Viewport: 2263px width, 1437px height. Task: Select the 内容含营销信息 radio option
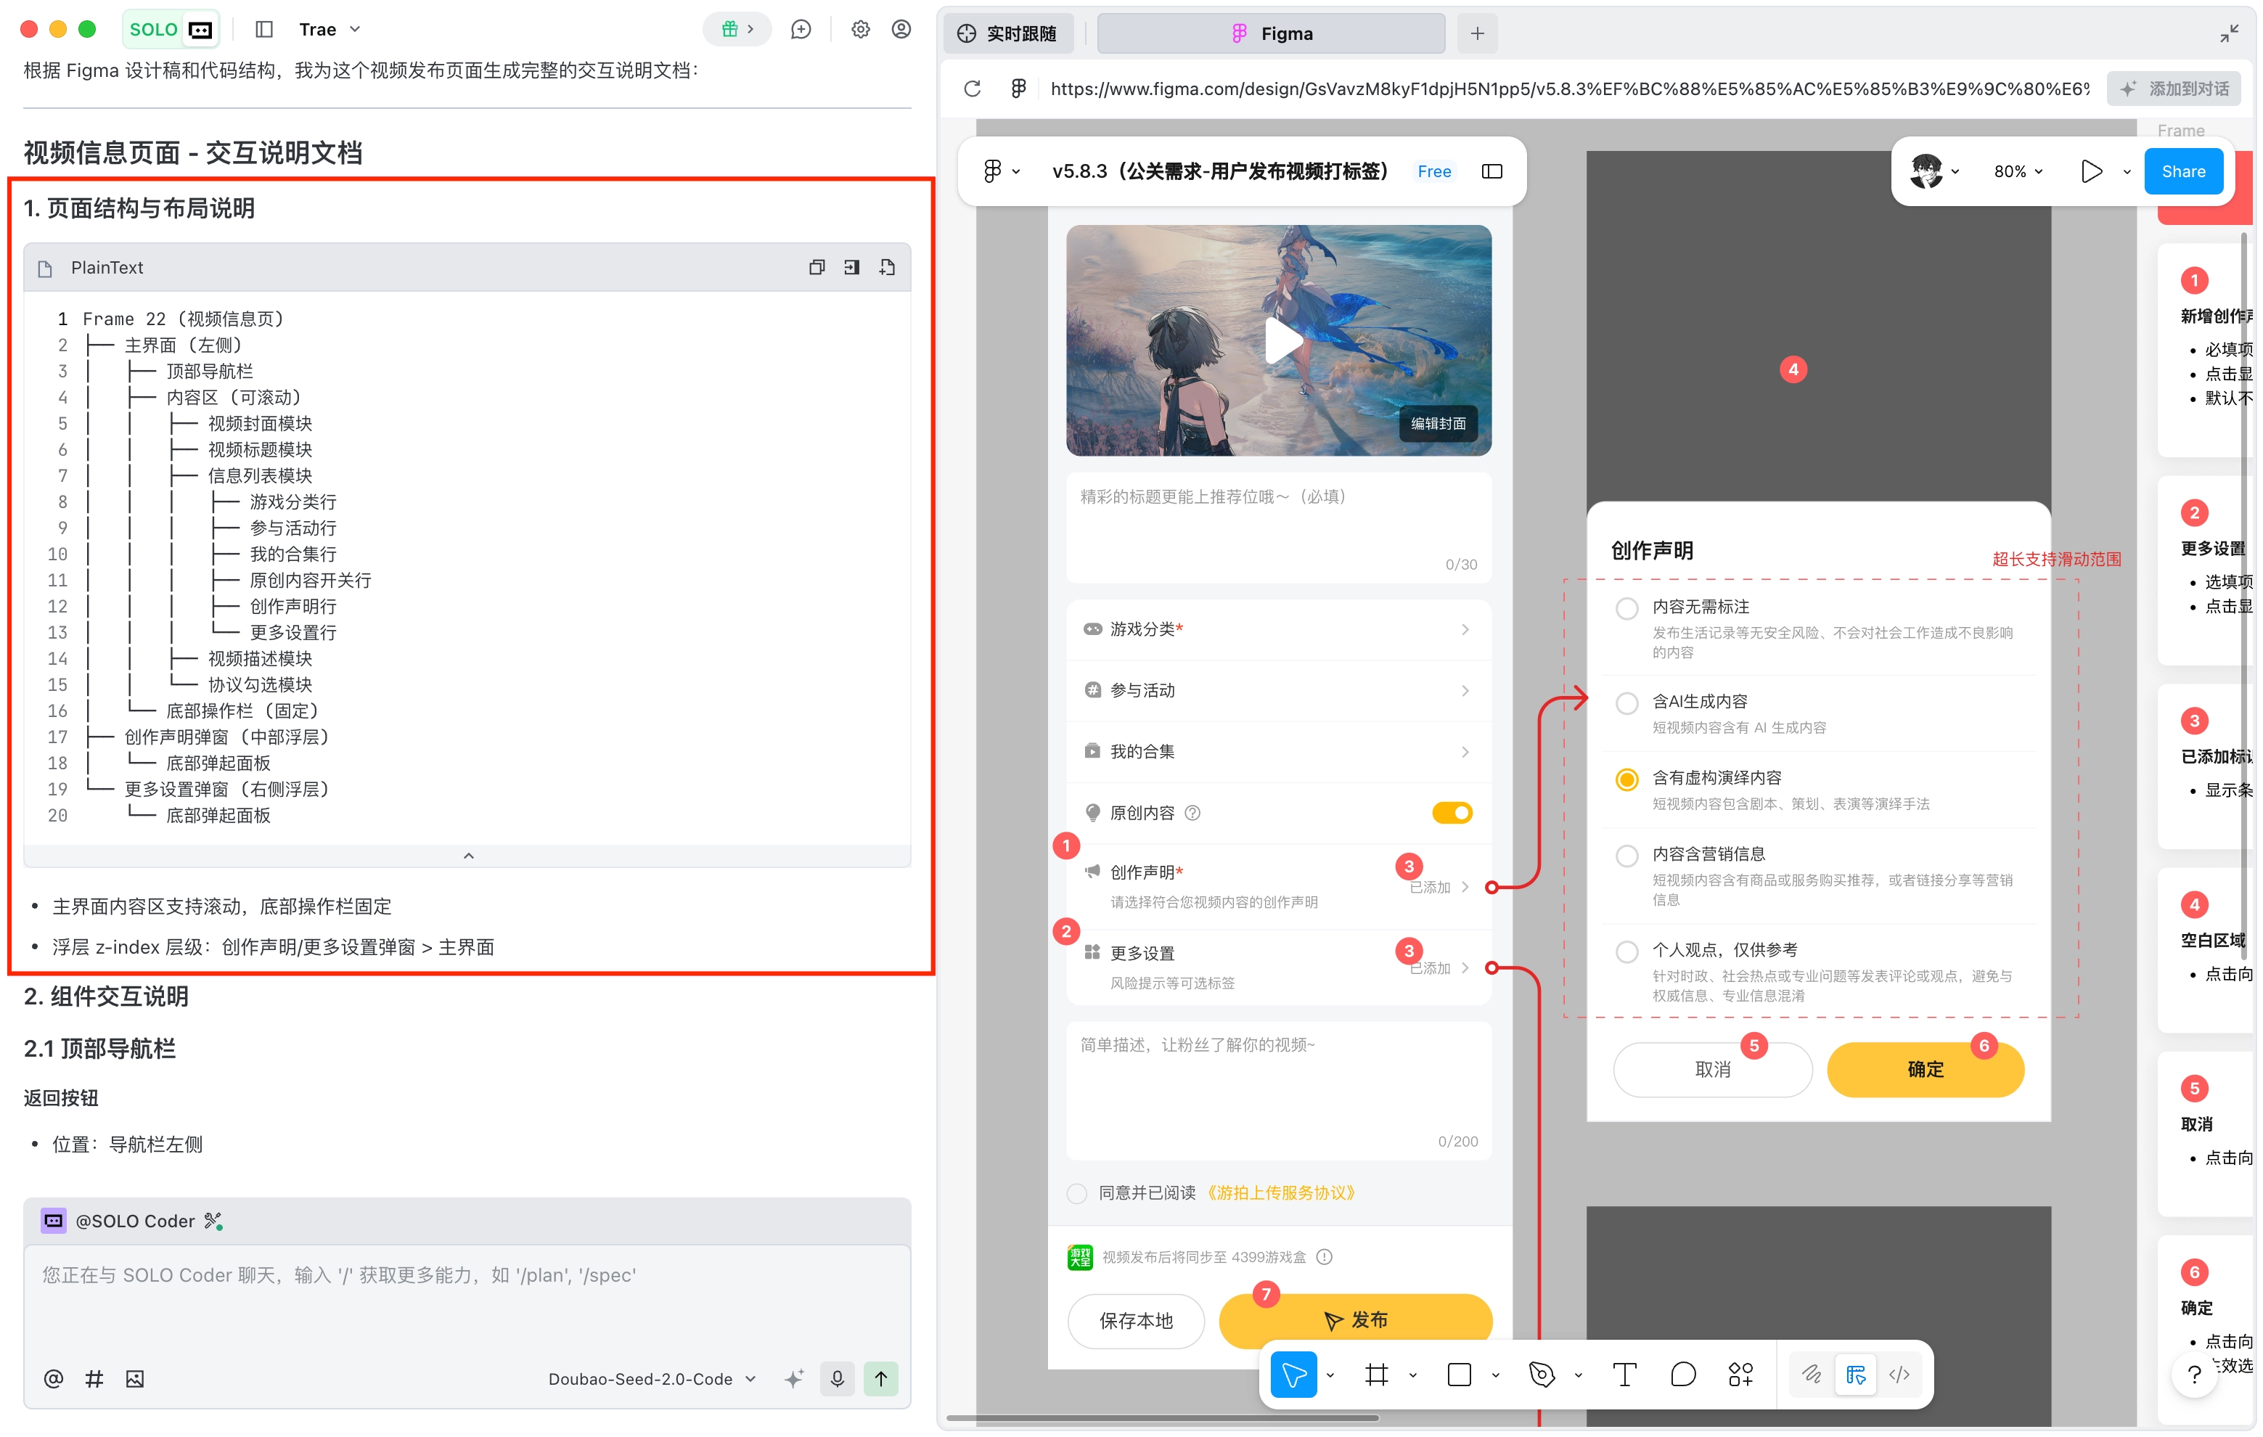(1626, 855)
